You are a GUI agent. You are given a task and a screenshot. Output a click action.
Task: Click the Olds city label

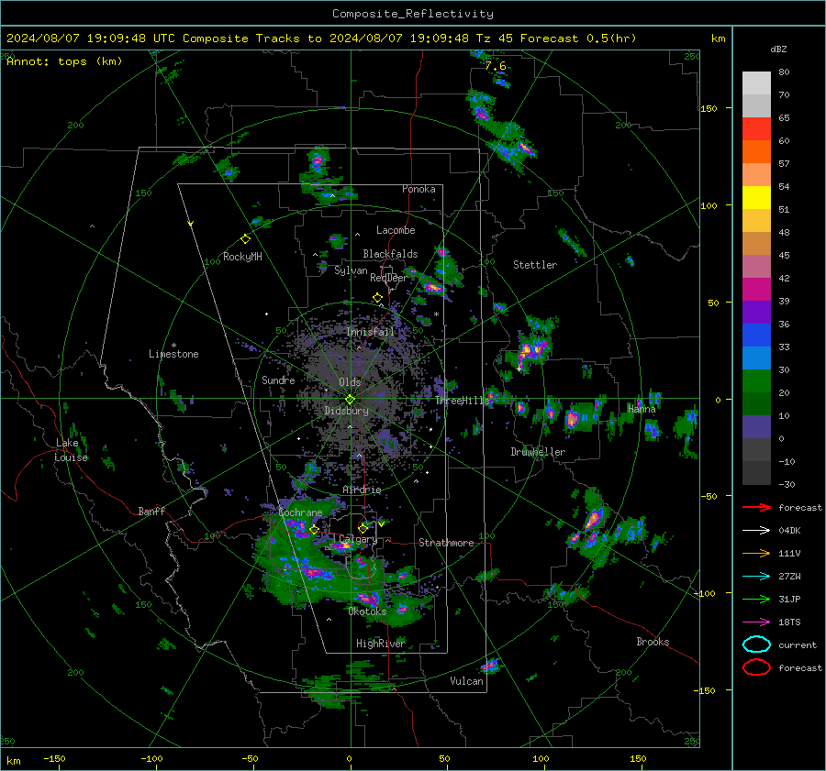(x=350, y=382)
